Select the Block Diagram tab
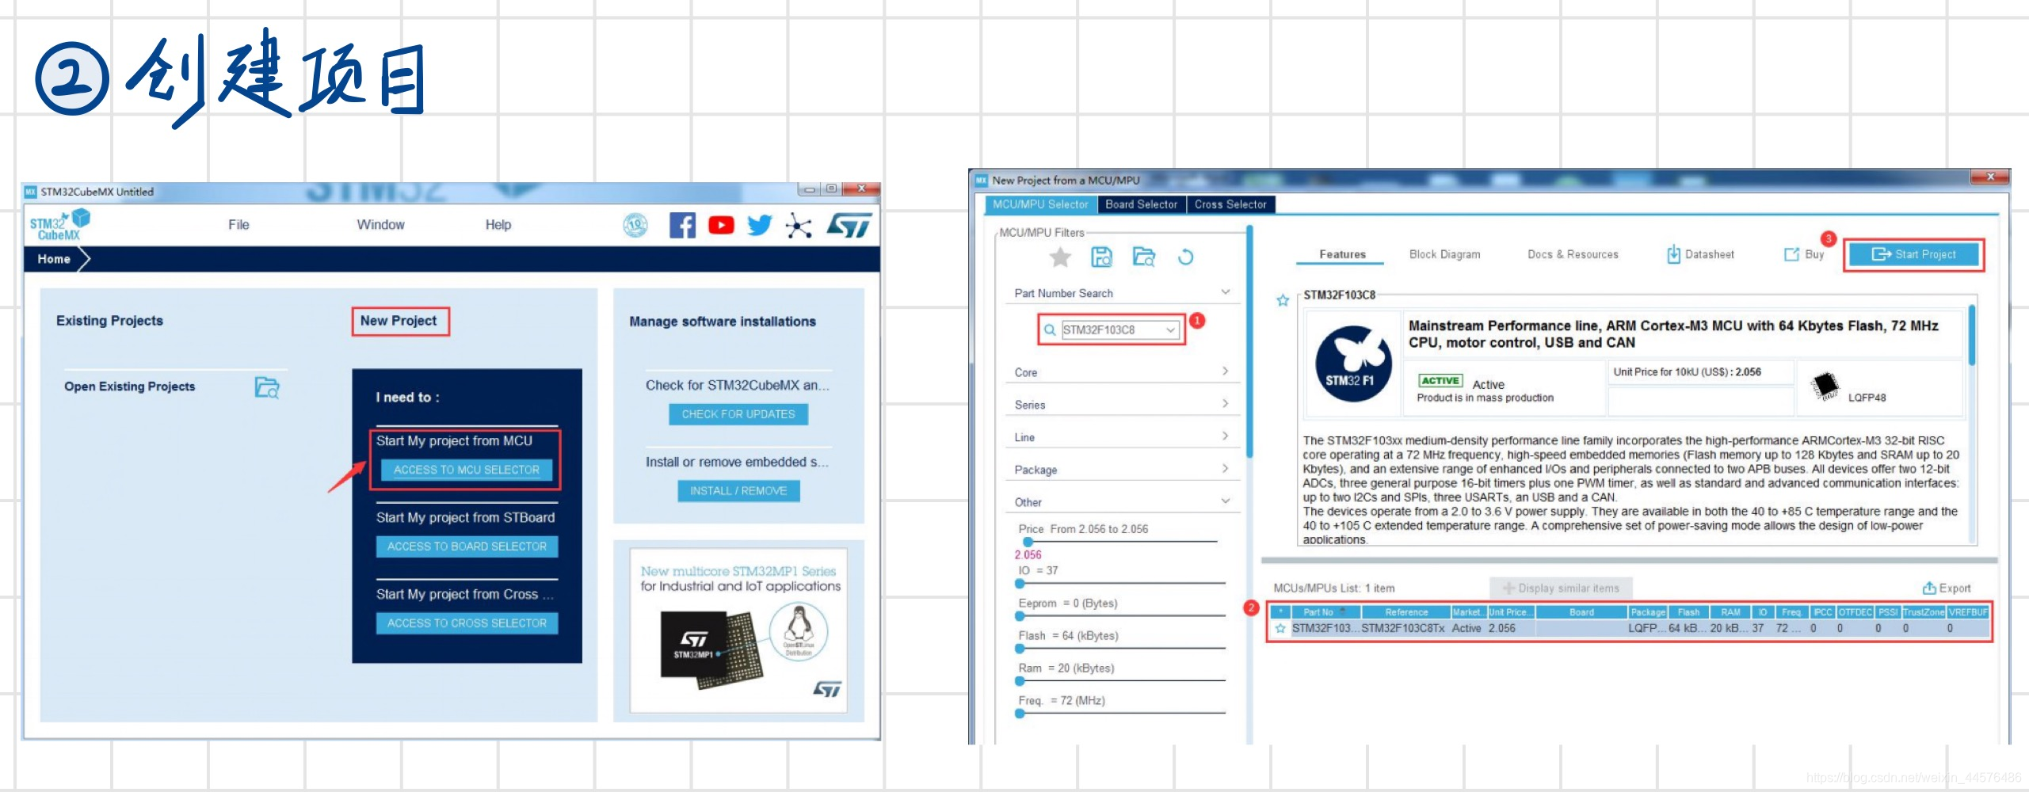2029x792 pixels. coord(1444,254)
